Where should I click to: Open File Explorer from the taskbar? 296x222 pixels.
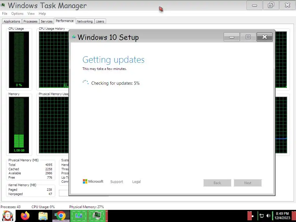pos(43,216)
